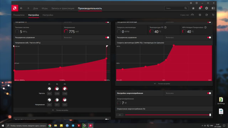228x128 pixels.
Task: Open Chrome from the taskbar
Action: pos(50,126)
